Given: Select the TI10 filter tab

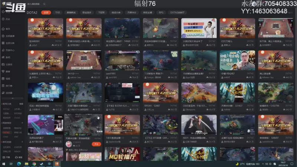Looking at the screenshot, I should point(58,13).
